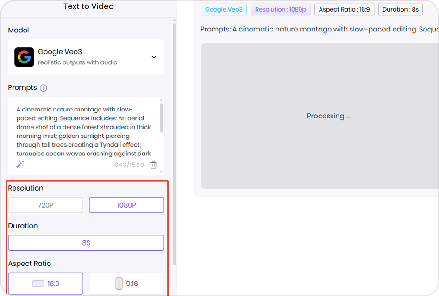Select the 720P resolution option

click(45, 205)
